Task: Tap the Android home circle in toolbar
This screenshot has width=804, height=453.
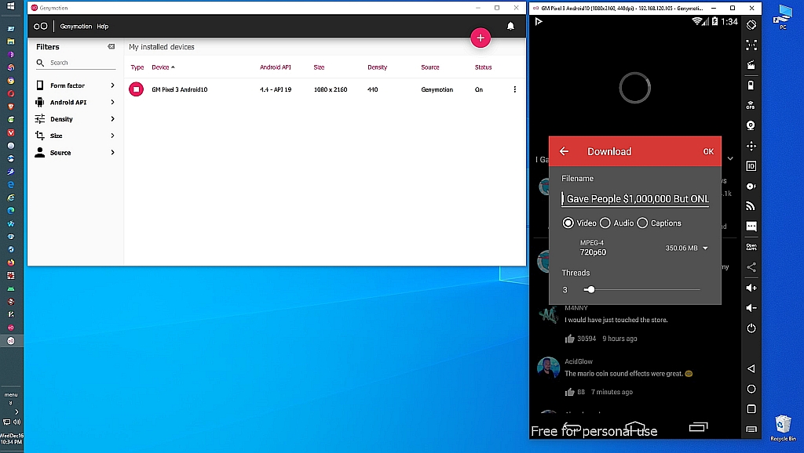Action: [x=751, y=389]
